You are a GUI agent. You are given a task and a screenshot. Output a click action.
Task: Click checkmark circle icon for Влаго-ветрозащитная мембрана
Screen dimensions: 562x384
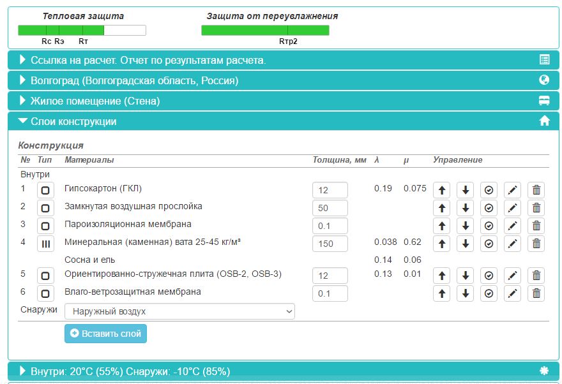(x=489, y=293)
